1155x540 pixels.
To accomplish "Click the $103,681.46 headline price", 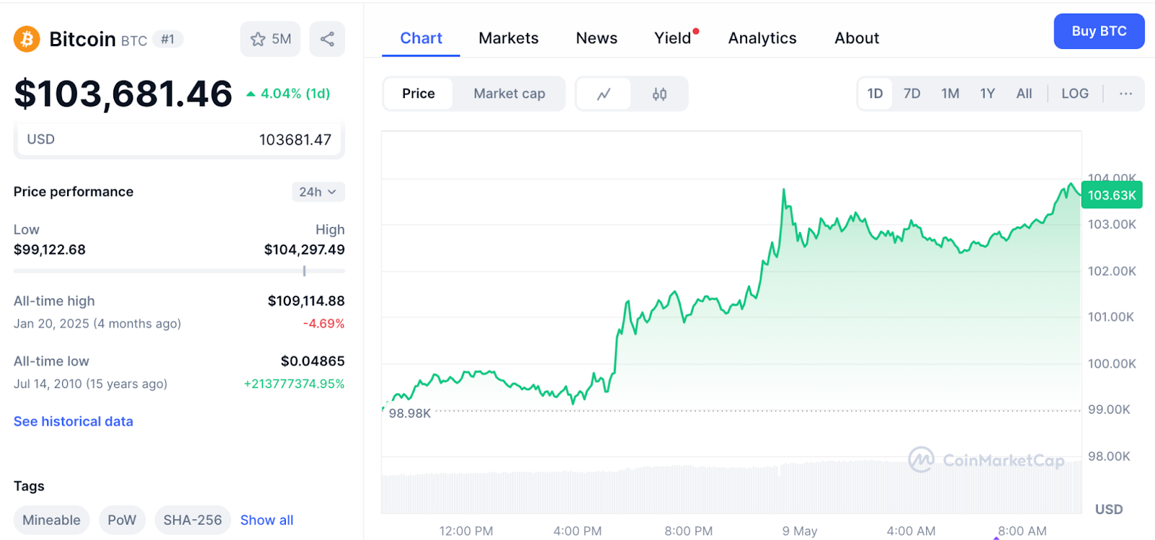I will click(x=123, y=94).
